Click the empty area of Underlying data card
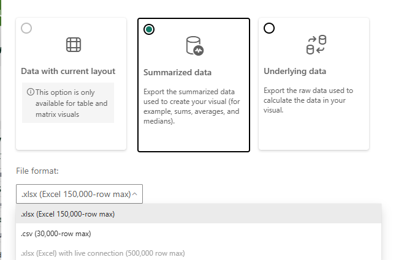This screenshot has width=393, height=260. click(x=314, y=133)
